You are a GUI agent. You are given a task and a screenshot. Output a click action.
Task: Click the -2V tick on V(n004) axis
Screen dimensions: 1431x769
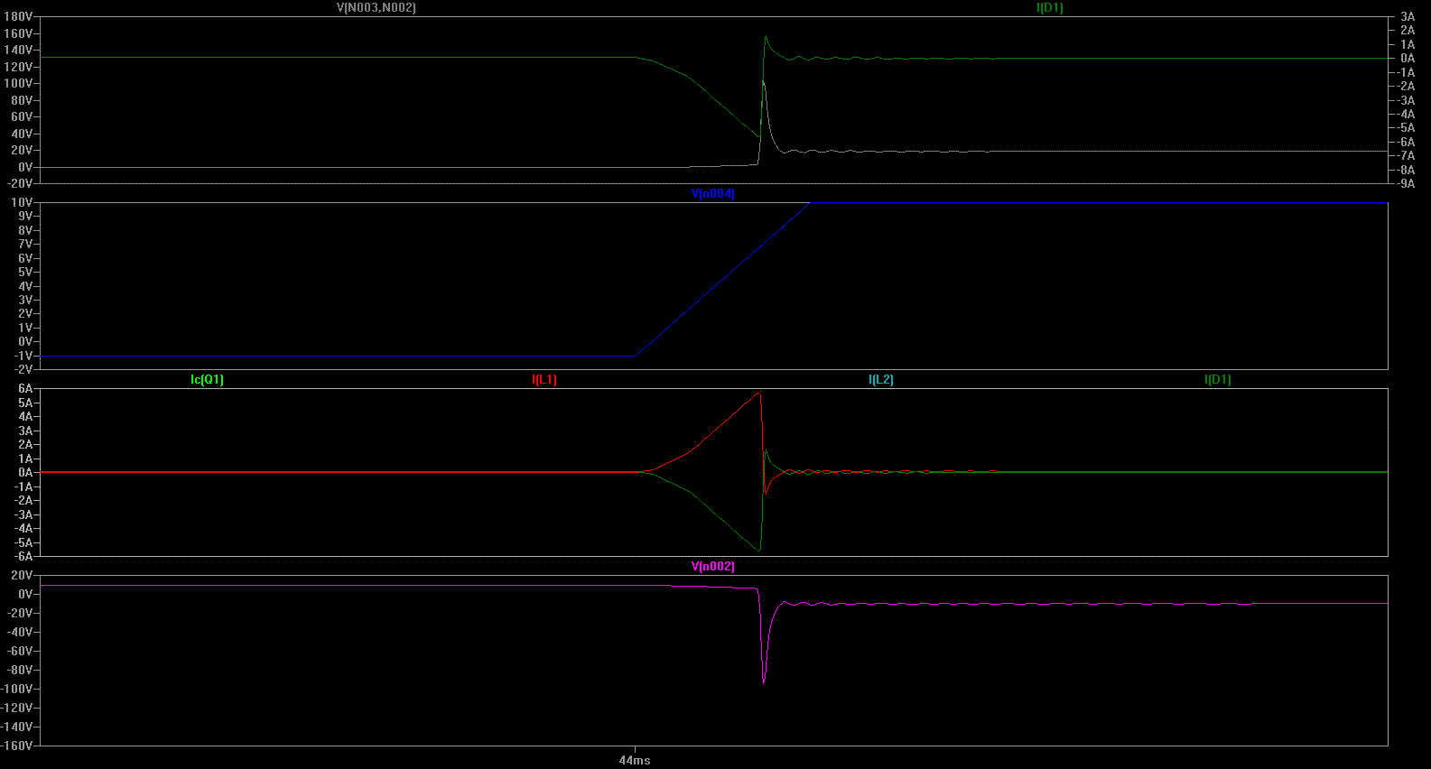(x=23, y=369)
